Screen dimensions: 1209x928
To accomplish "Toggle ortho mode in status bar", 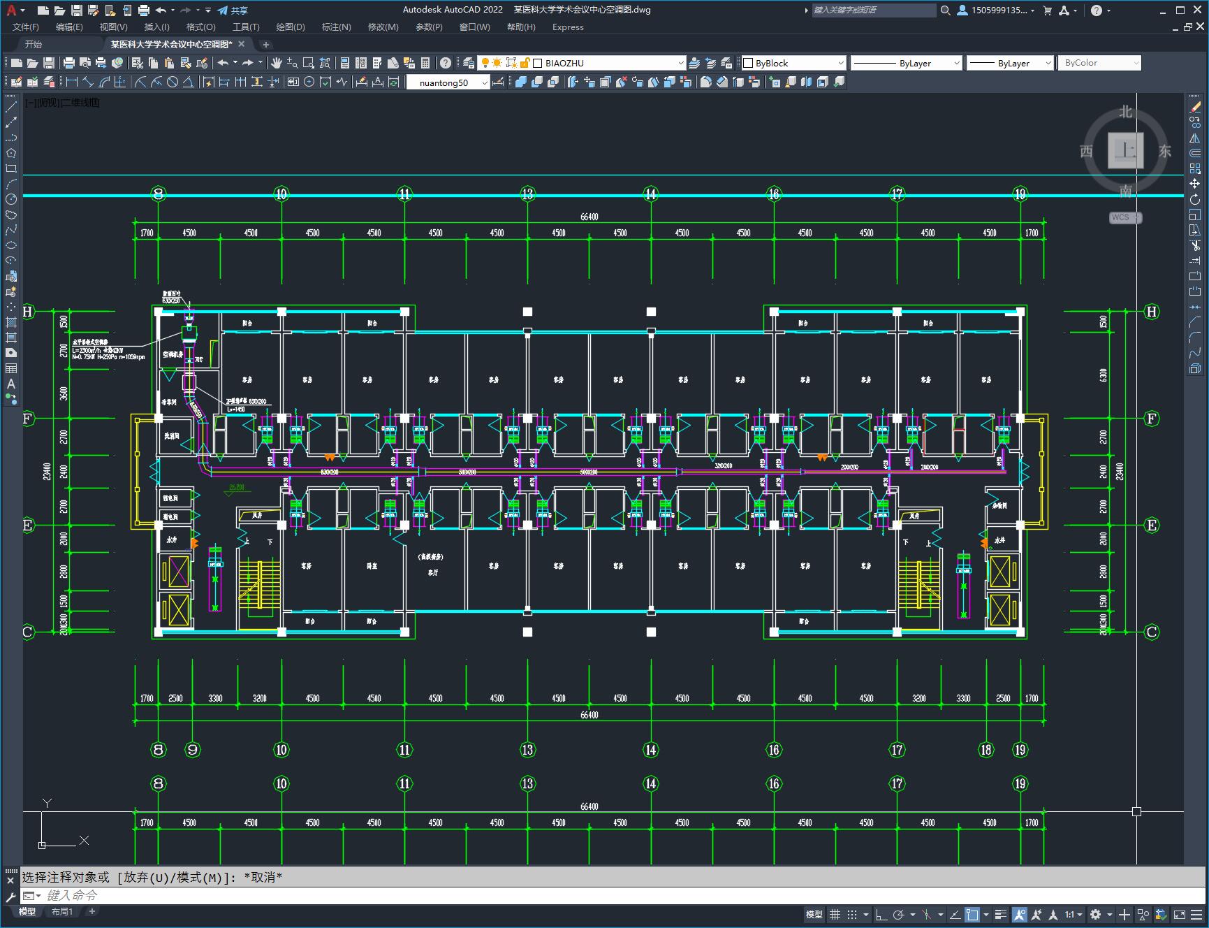I will pyautogui.click(x=881, y=914).
